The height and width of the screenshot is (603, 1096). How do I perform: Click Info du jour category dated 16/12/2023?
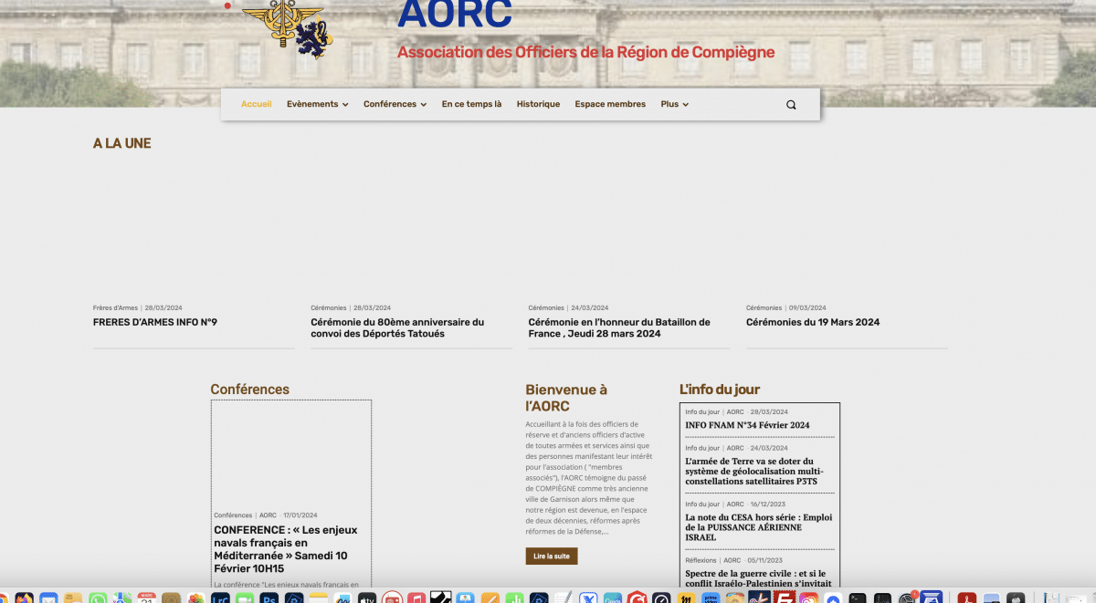pos(702,504)
